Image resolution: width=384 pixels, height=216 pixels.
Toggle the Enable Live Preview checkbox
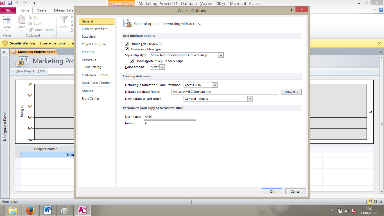[x=127, y=44]
